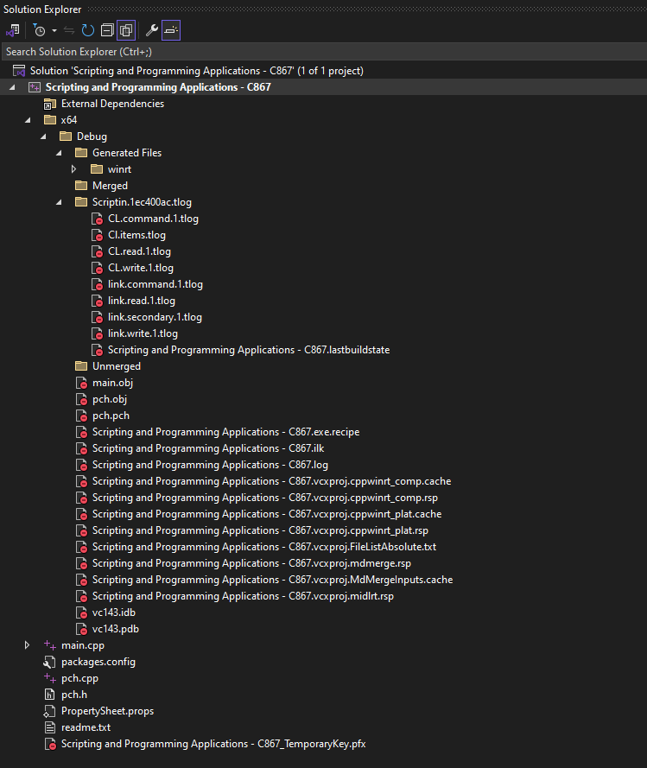Click the CL.command.1.tlog file icon
The width and height of the screenshot is (647, 768).
pyautogui.click(x=98, y=219)
